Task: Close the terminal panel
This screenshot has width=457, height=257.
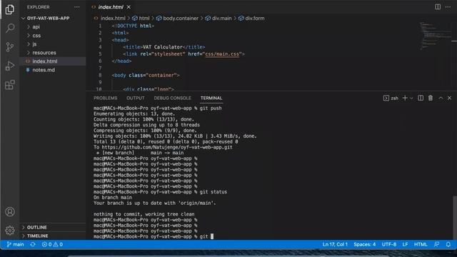Action: point(449,99)
